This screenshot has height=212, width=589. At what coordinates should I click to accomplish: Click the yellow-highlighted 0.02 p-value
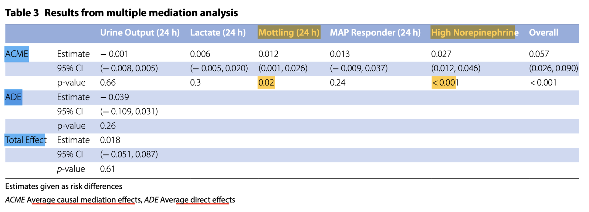[266, 83]
